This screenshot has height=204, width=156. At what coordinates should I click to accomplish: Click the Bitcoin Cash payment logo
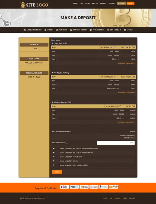coord(114,187)
